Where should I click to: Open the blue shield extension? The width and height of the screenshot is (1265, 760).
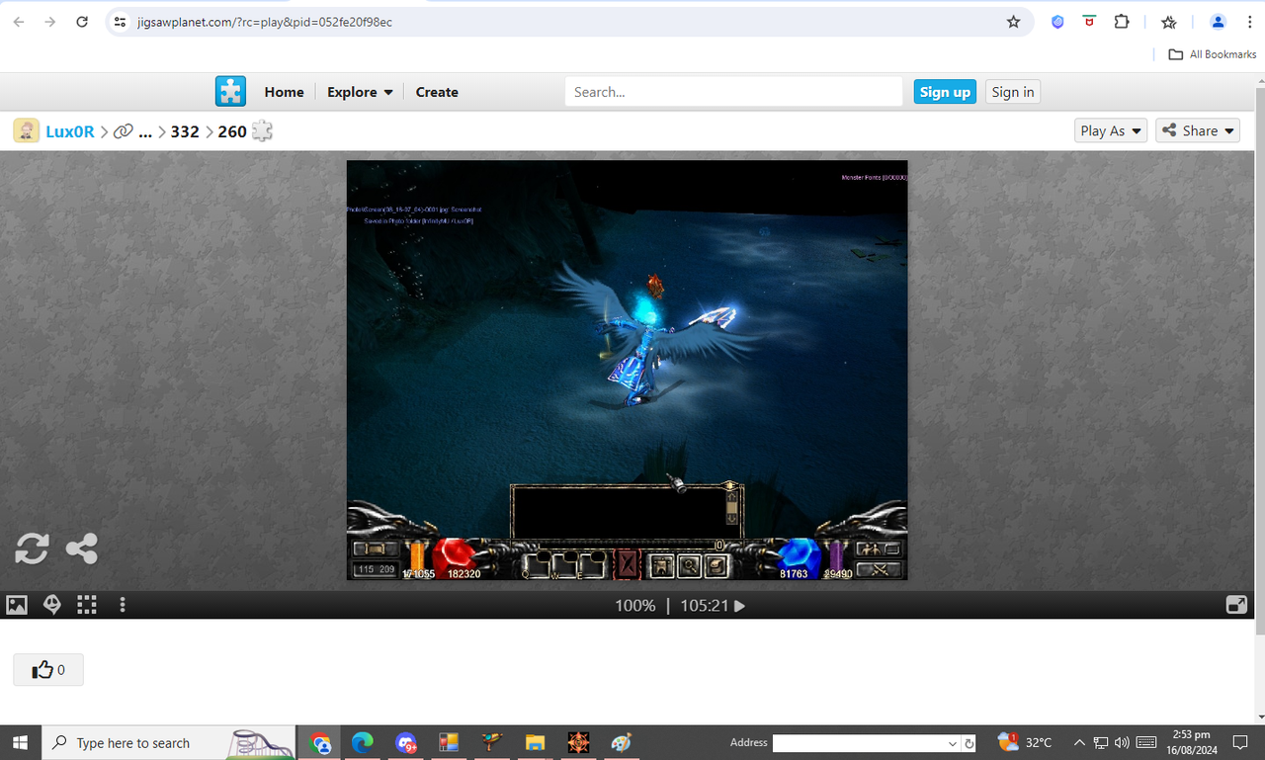(1057, 22)
